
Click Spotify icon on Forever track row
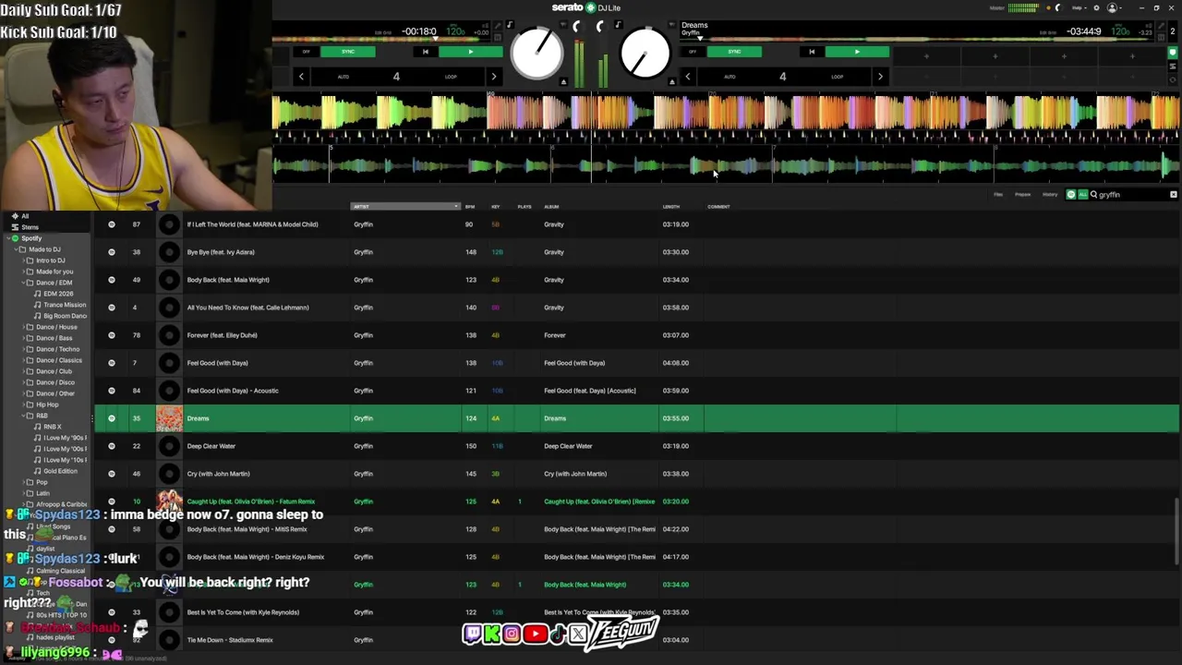pos(112,335)
